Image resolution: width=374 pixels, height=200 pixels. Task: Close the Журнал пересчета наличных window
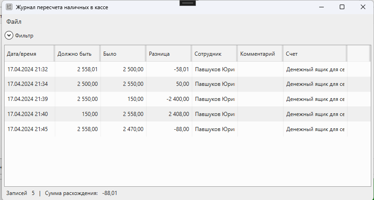click(363, 7)
